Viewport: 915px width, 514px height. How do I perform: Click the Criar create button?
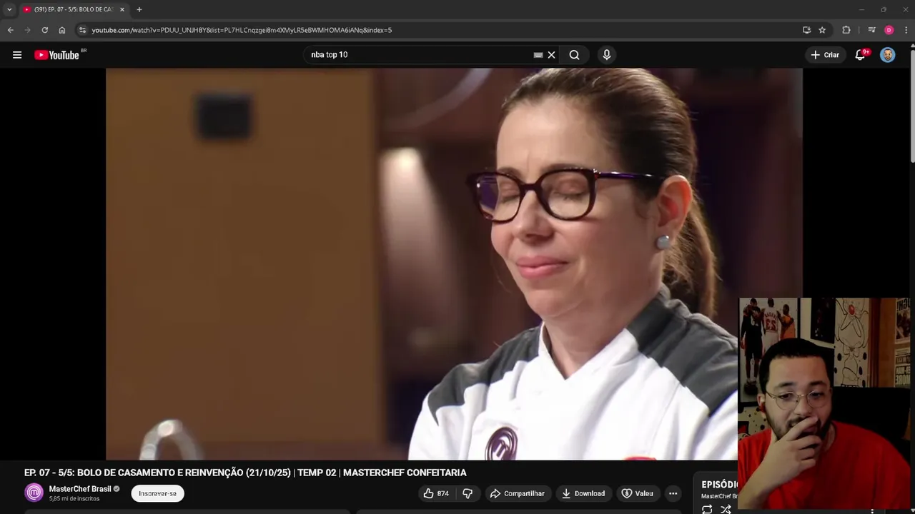(824, 55)
